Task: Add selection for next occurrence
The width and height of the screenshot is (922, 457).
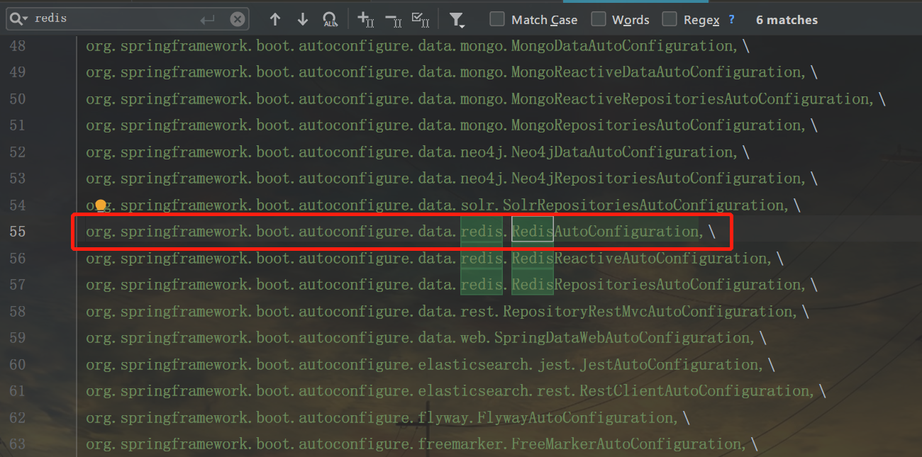Action: [x=365, y=19]
